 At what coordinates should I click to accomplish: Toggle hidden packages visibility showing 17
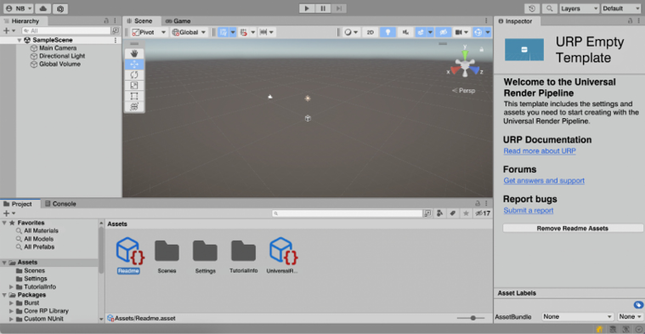(x=483, y=213)
